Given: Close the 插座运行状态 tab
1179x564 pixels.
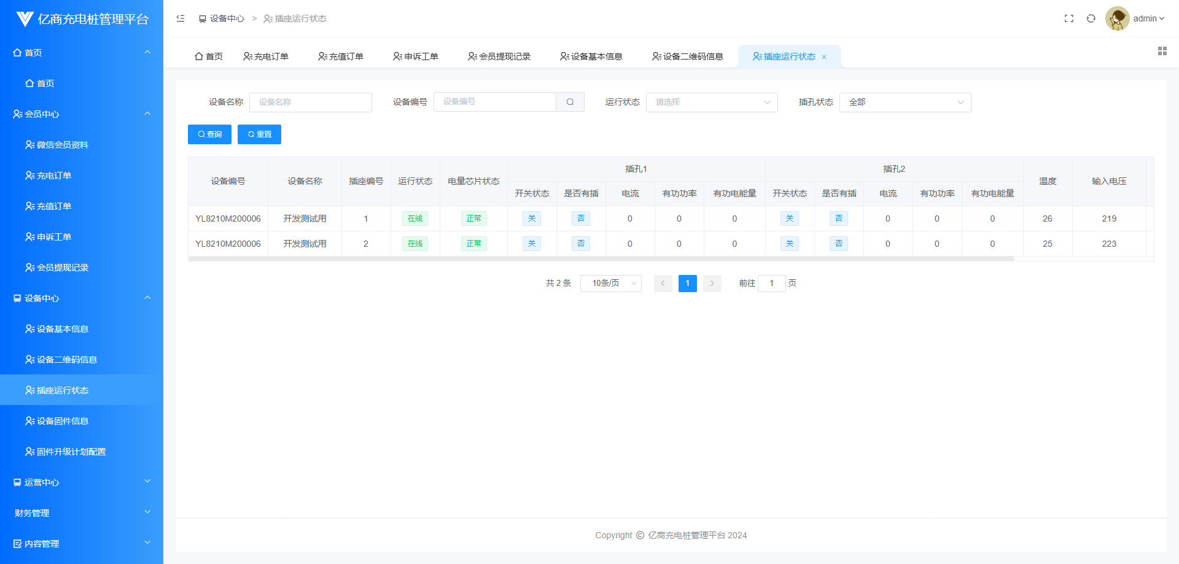Looking at the screenshot, I should coord(824,57).
